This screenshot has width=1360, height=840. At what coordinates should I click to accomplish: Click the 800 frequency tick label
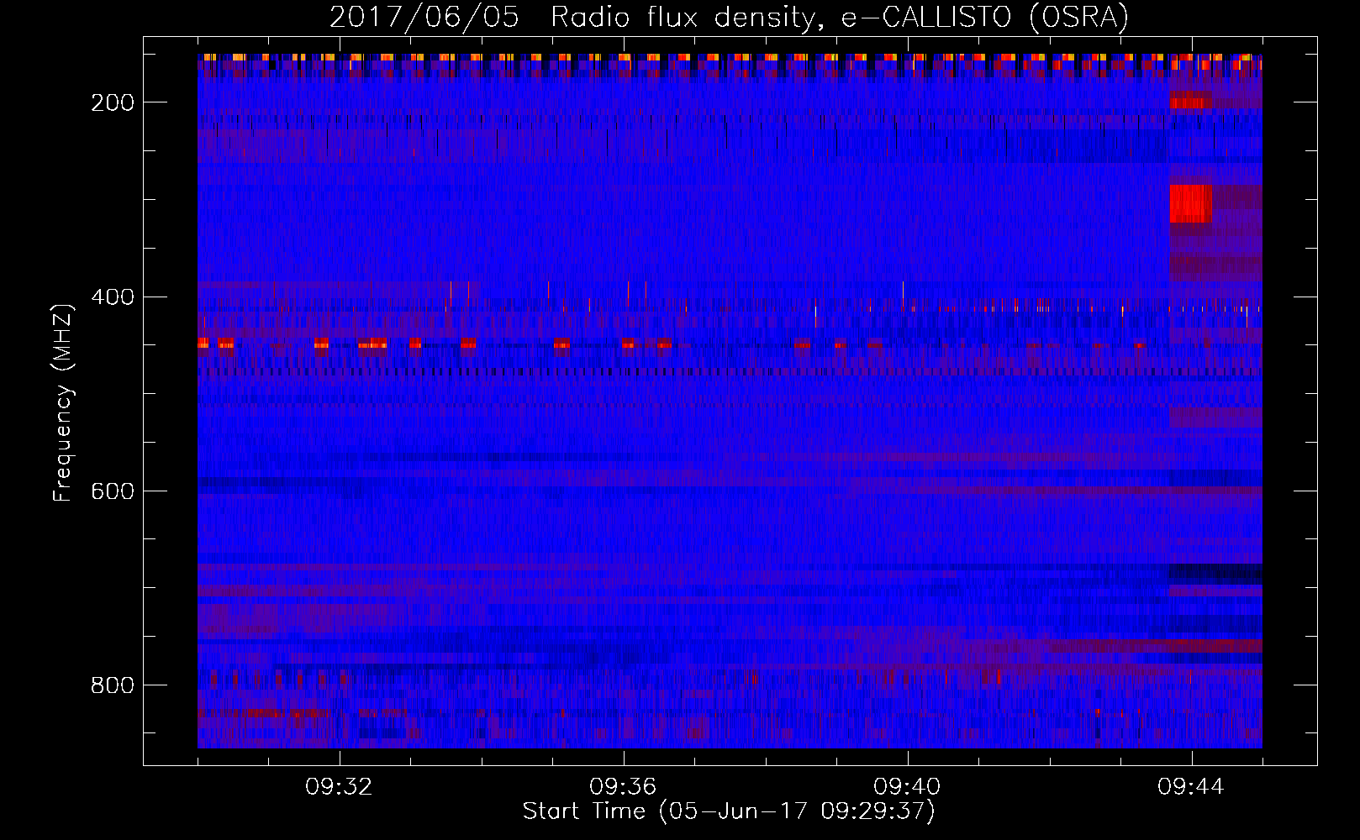113,685
